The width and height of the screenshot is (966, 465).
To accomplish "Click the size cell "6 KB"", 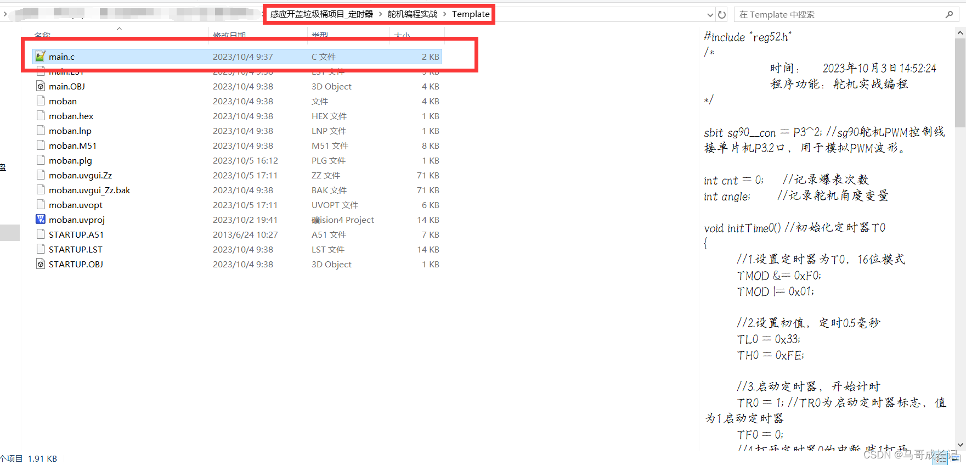I will [x=430, y=205].
